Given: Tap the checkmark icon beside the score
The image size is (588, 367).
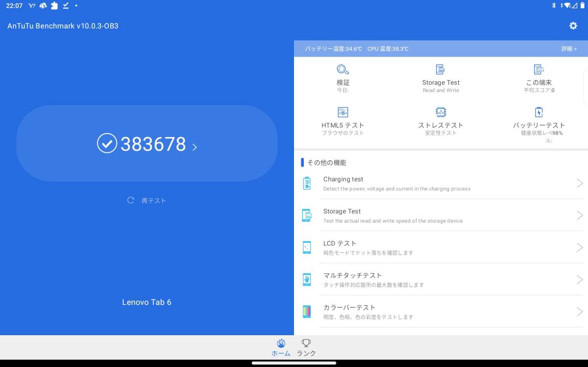Looking at the screenshot, I should 107,143.
